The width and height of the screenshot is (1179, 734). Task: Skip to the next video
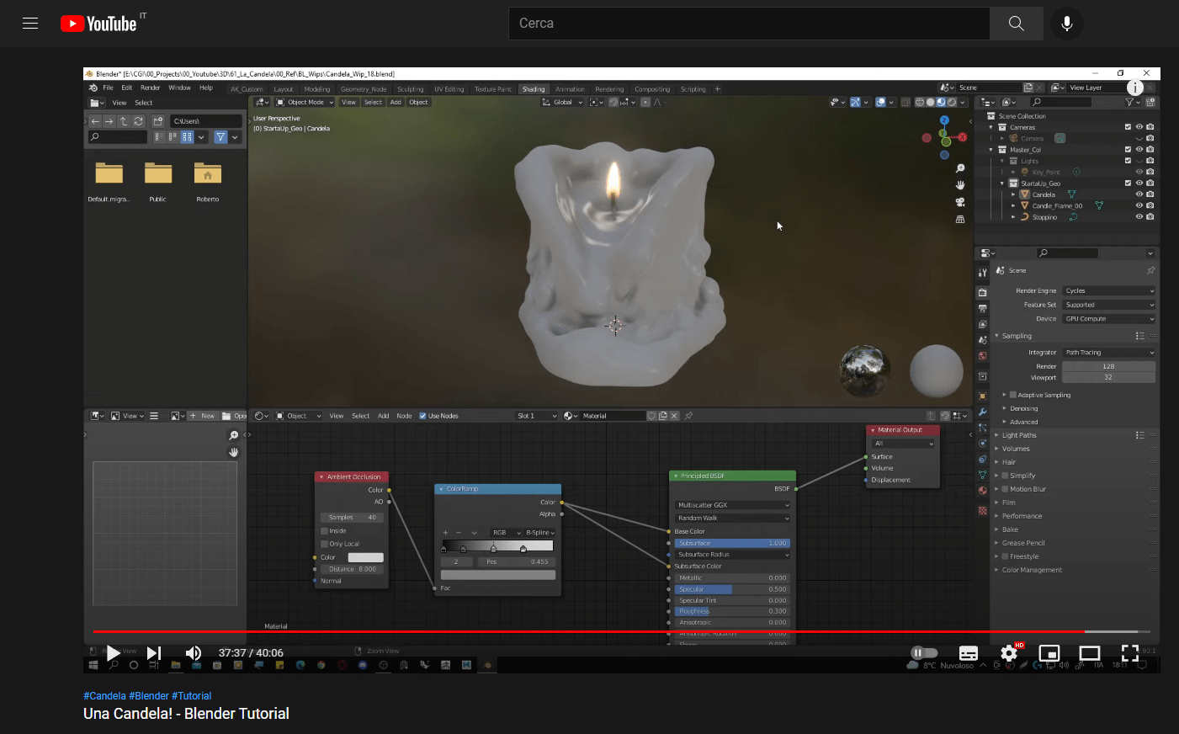(x=154, y=653)
